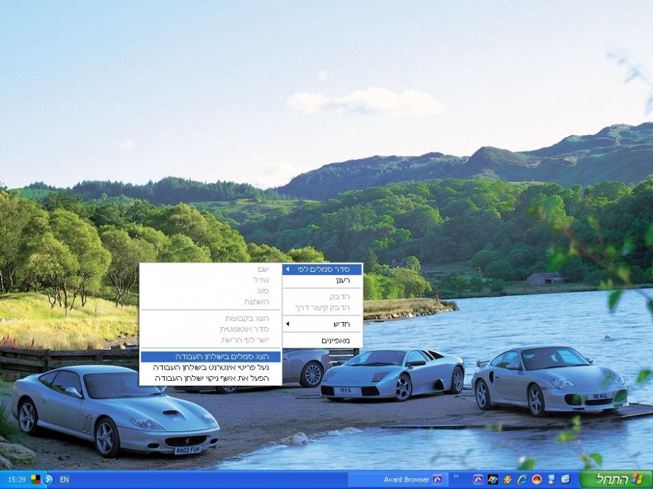Toggle הצג בקבוצות option

pos(211,318)
